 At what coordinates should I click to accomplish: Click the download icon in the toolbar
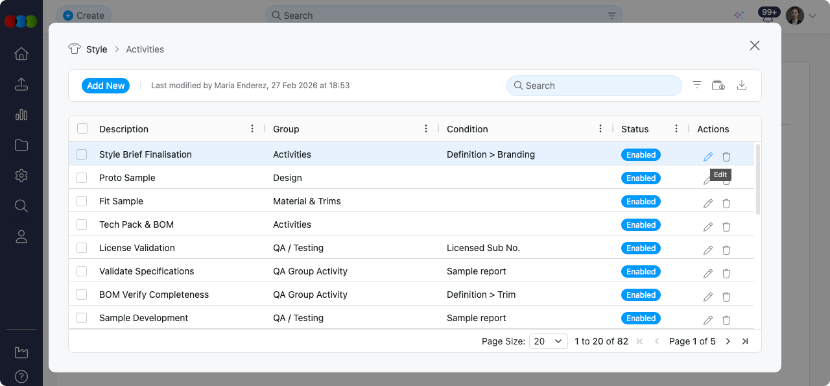click(742, 86)
